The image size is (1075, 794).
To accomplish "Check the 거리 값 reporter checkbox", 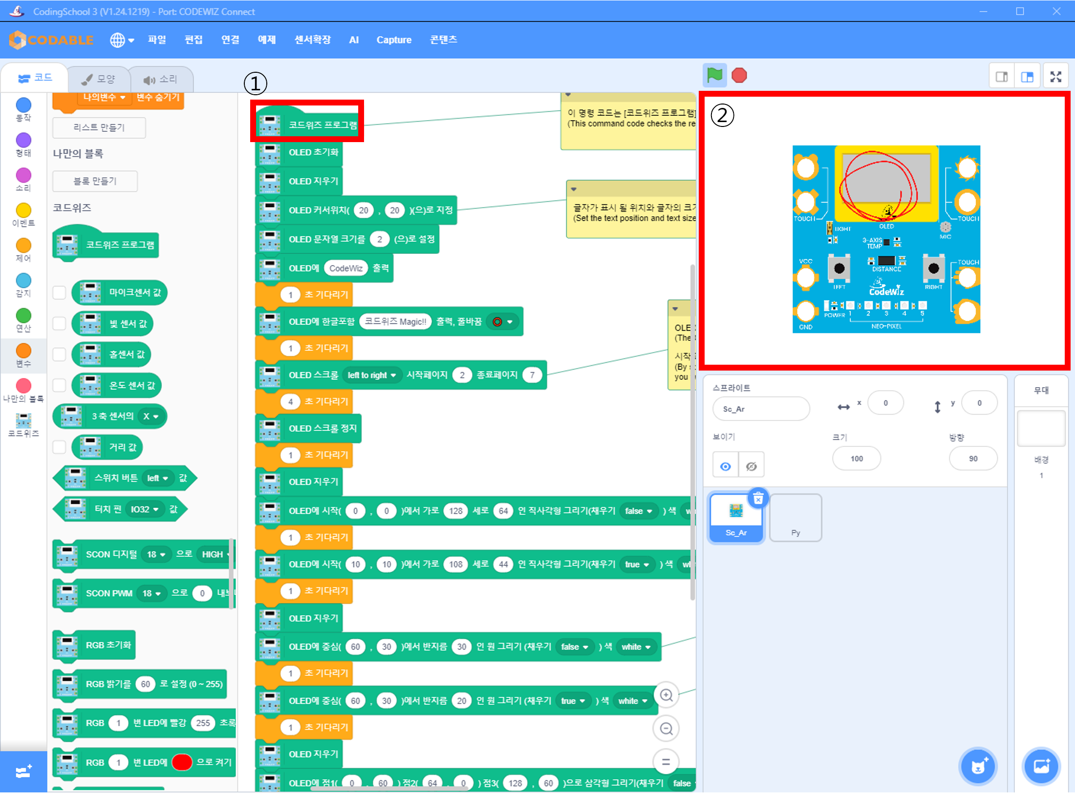I will coord(59,447).
